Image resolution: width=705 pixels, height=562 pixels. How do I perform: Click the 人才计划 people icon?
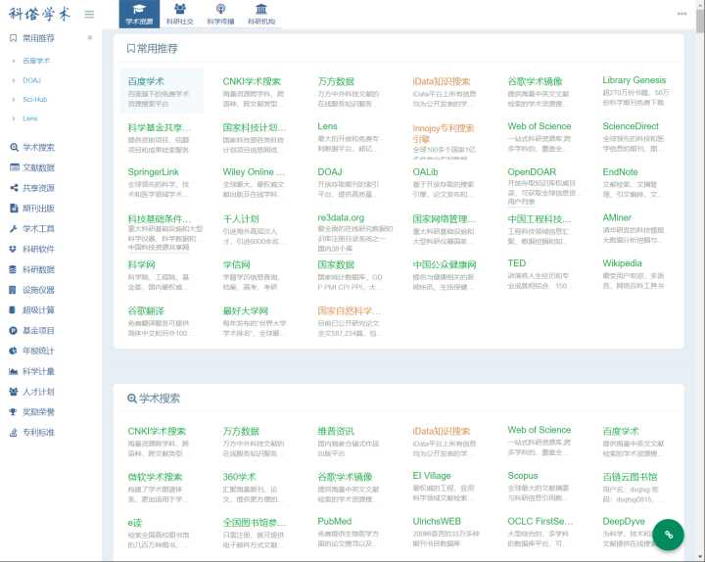pos(13,392)
